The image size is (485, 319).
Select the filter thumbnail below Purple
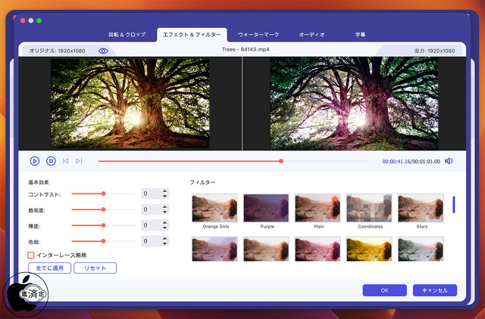266,249
